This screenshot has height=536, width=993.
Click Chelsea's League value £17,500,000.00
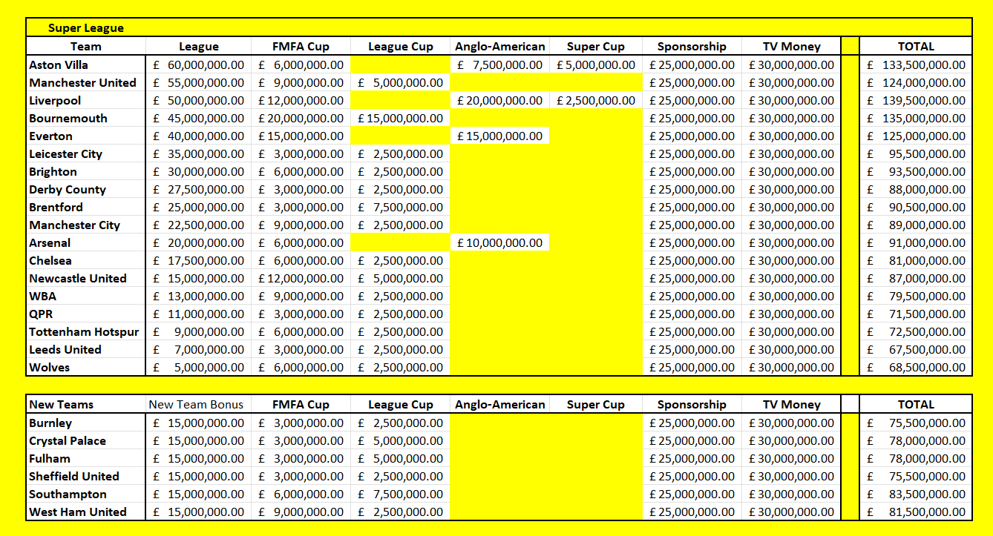(x=198, y=260)
